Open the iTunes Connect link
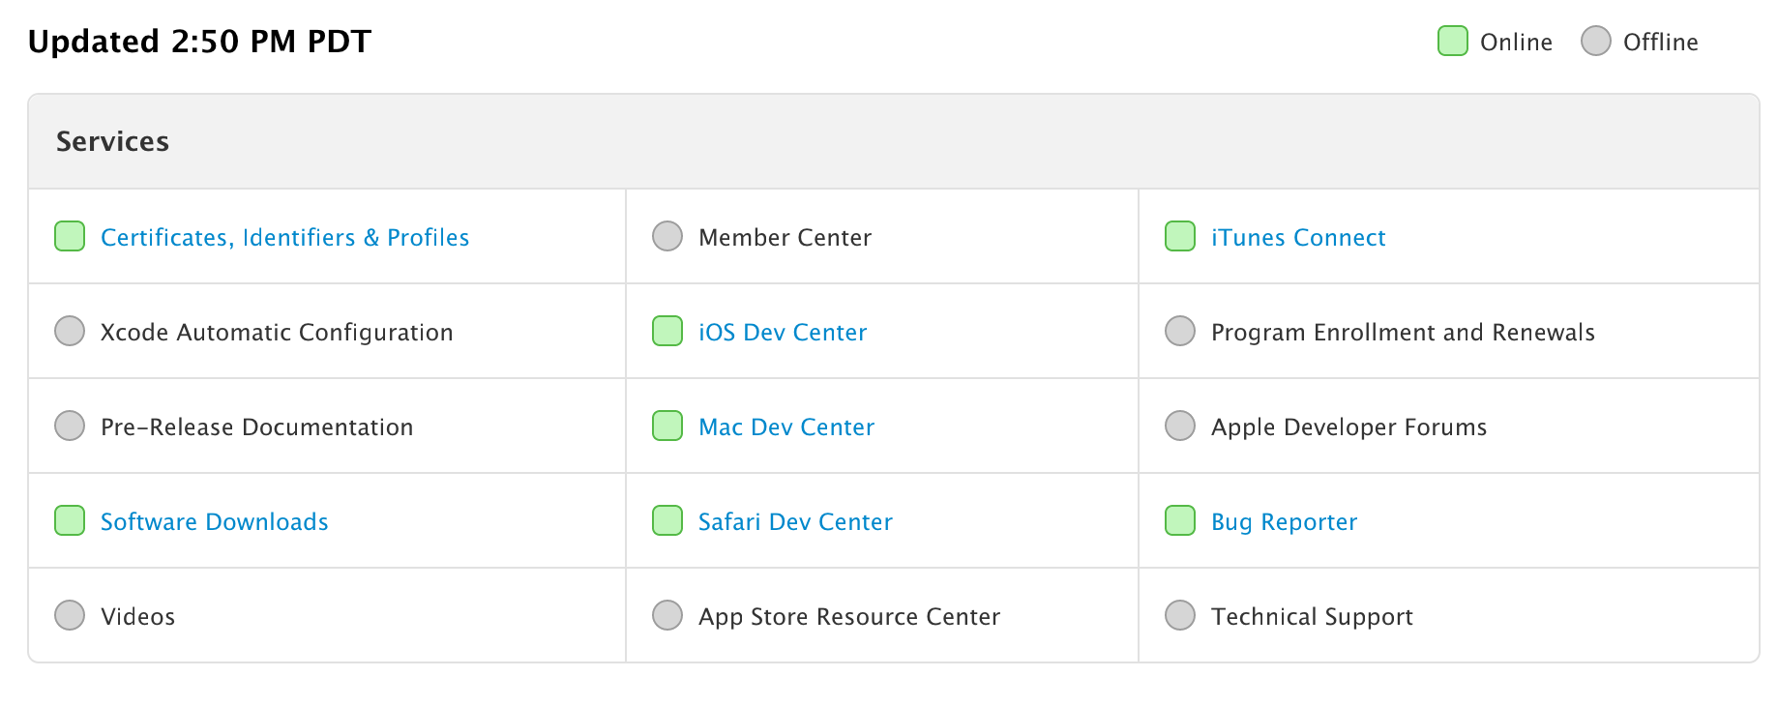This screenshot has height=706, width=1778. (x=1297, y=238)
